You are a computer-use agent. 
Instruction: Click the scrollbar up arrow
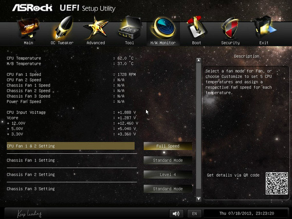click(198, 60)
